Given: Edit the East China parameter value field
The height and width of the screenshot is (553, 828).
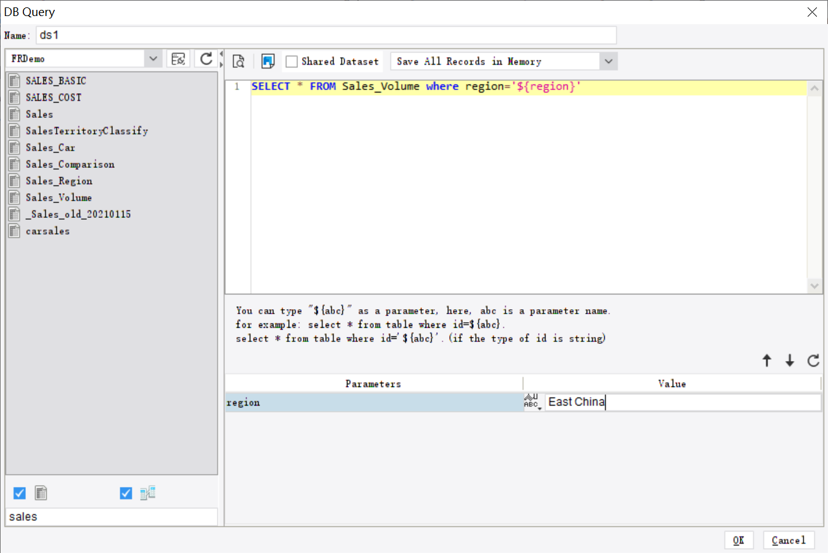Looking at the screenshot, I should click(x=683, y=402).
